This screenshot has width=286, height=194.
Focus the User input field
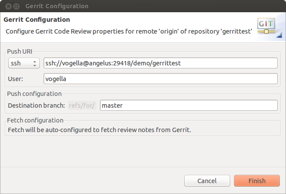(x=161, y=79)
